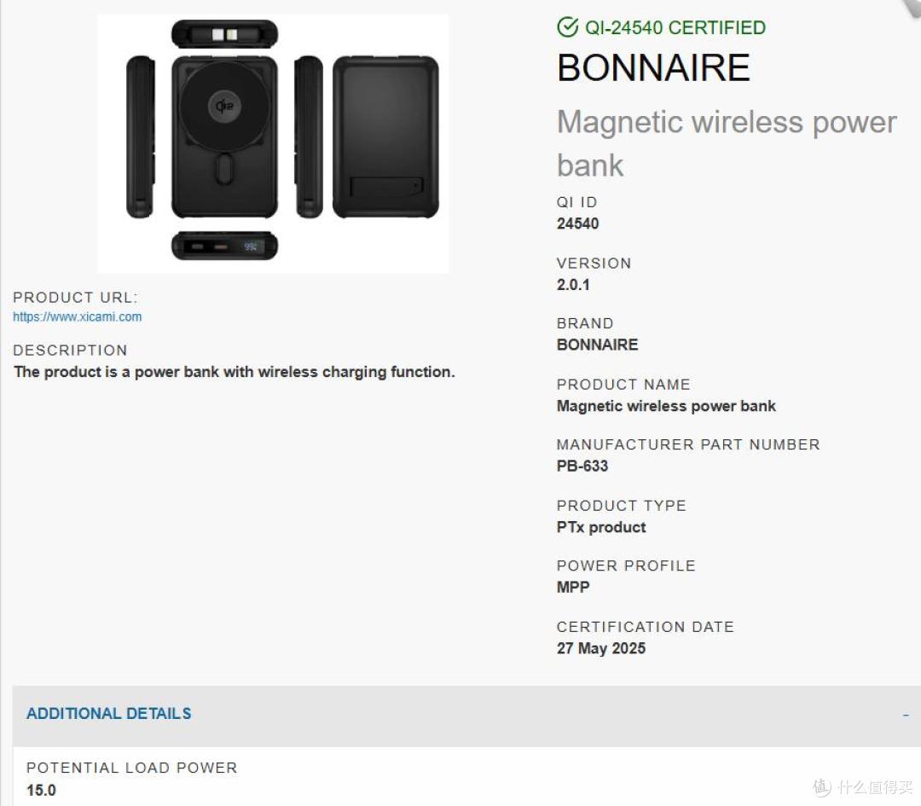921x806 pixels.
Task: Click the power profile value MPP
Action: click(573, 587)
